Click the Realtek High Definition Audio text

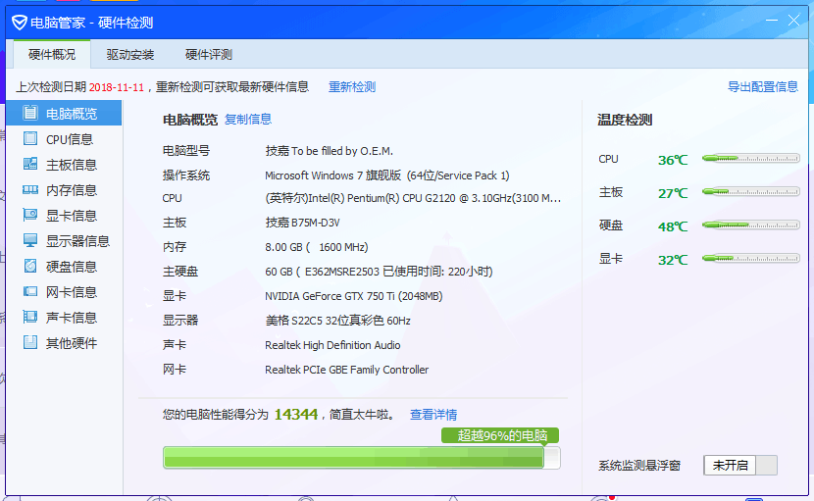point(332,345)
